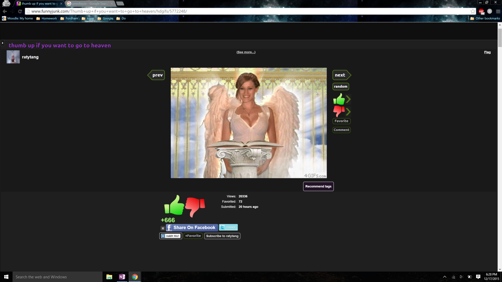502x282 pixels.
Task: Click the Twitter share icon button
Action: 228,227
